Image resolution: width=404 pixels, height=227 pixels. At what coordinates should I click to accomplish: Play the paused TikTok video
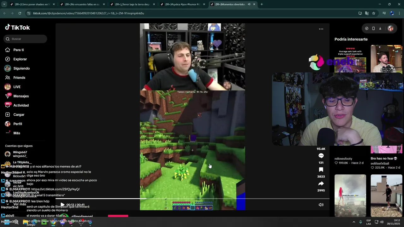[x=62, y=205]
